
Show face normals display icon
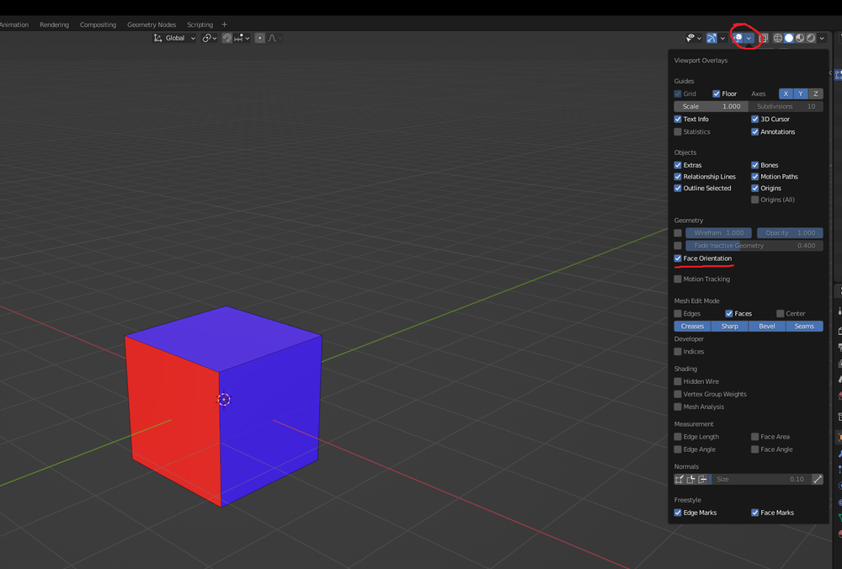702,479
